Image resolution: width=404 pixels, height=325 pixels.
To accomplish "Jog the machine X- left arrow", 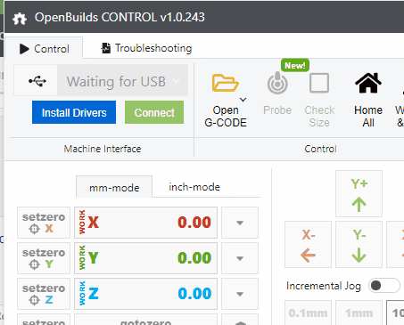I will 308,244.
